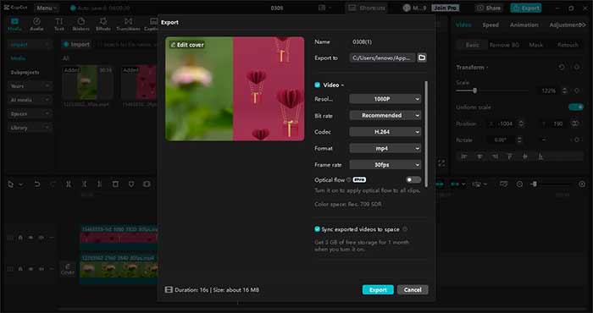
Task: Open the Audio tab in the top toolbar
Action: [x=36, y=25]
